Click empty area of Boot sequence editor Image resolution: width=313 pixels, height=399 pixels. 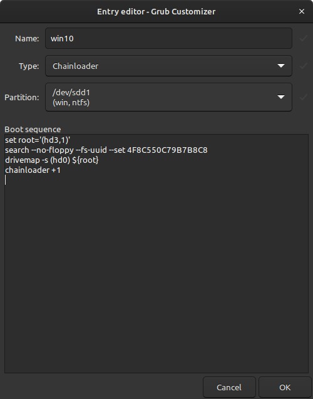click(x=156, y=275)
